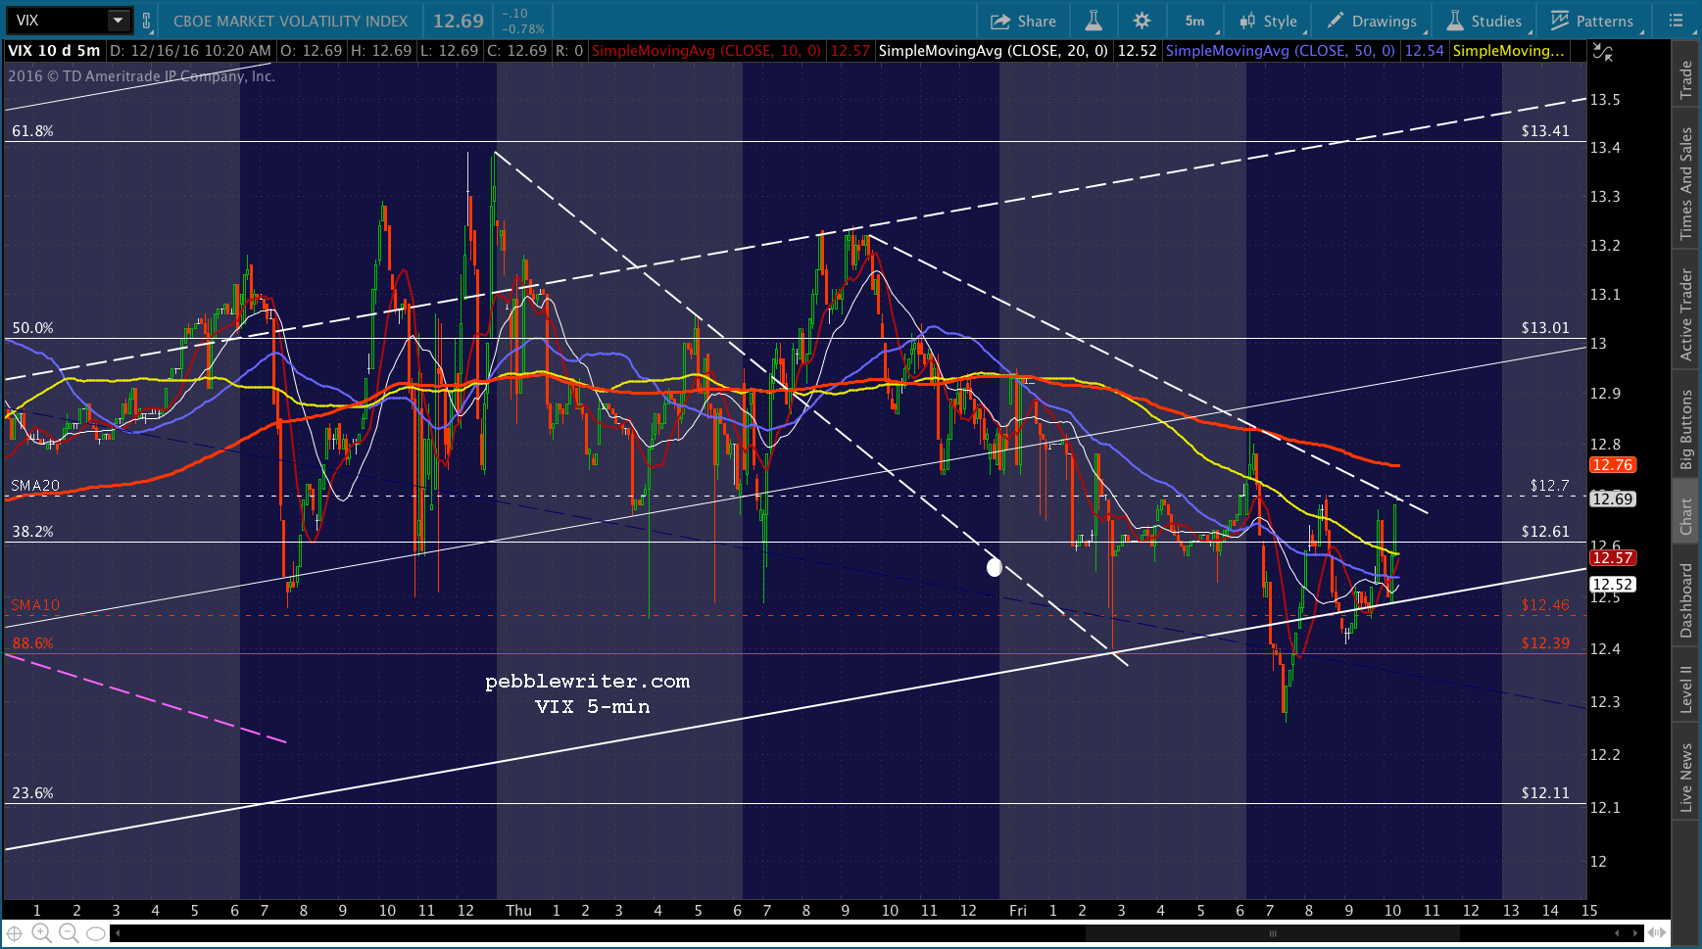Click the $12.61 price level label

coord(1545,532)
